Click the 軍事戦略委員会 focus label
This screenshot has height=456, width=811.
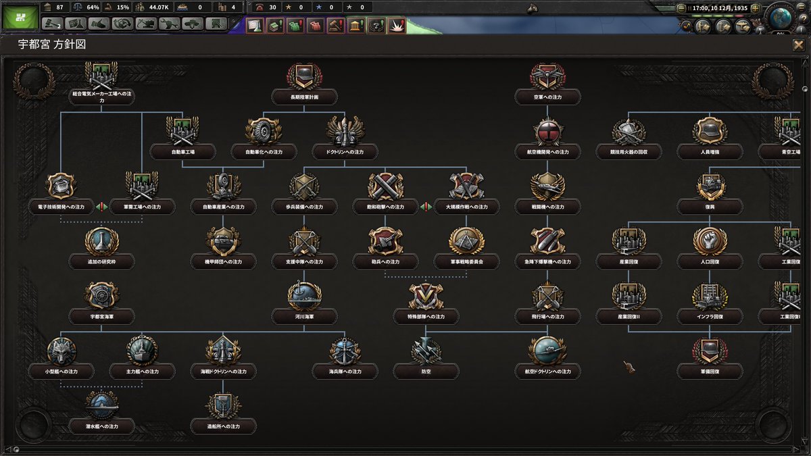tap(466, 261)
